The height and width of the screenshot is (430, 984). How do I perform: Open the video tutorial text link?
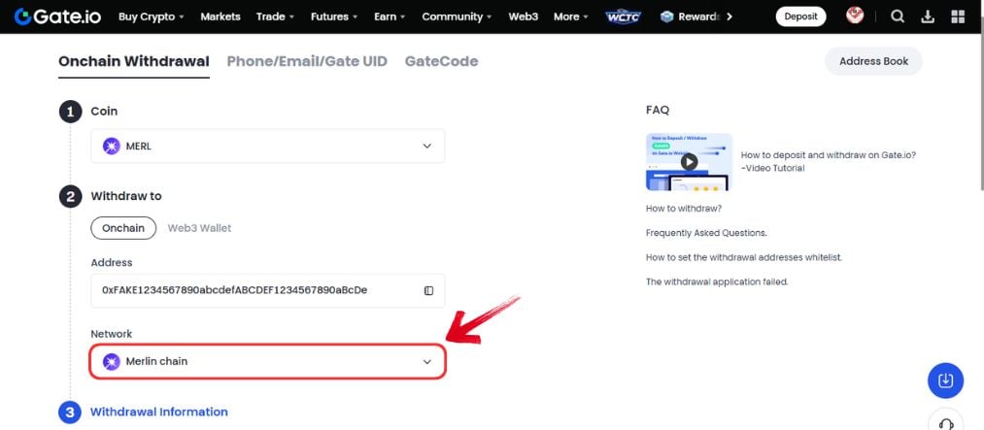click(829, 161)
